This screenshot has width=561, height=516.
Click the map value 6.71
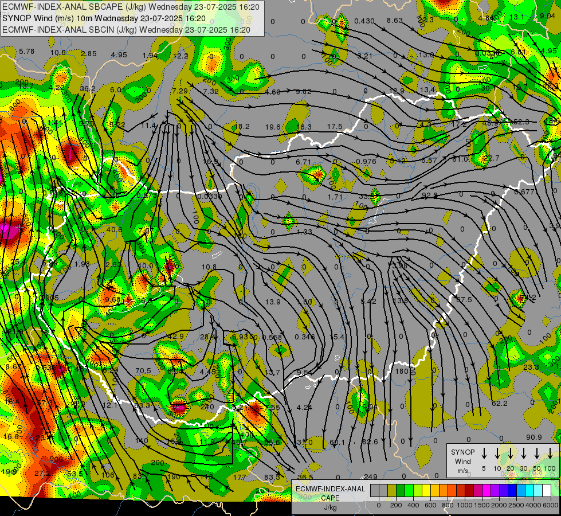coord(303,162)
